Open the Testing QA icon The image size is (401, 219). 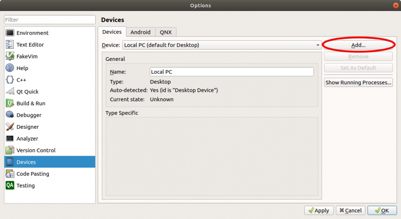tap(10, 185)
